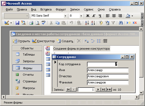Viewport: 145px width, 106px height.
Task: Run the spelling check ABC icon
Action: pyautogui.click(x=43, y=23)
